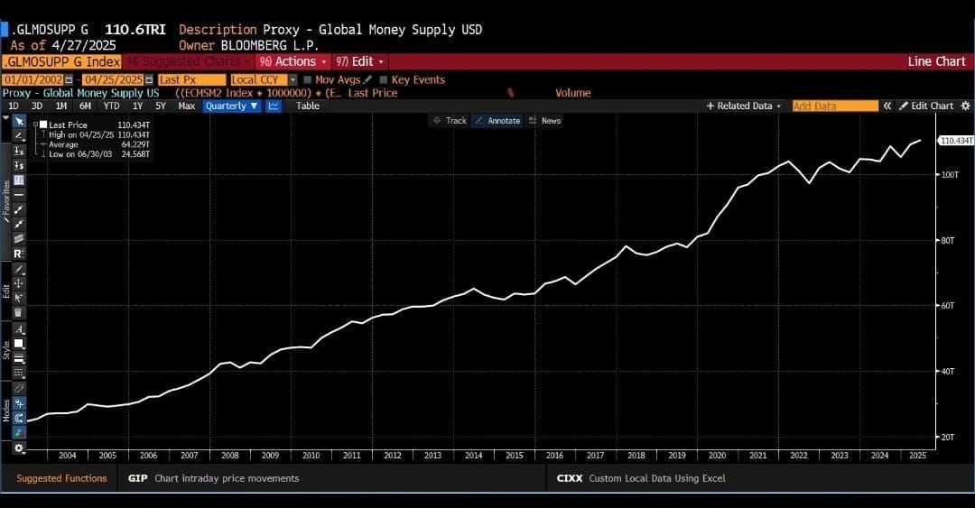Click the double-chevron collapse panel icon
This screenshot has width=975, height=508.
(x=887, y=106)
